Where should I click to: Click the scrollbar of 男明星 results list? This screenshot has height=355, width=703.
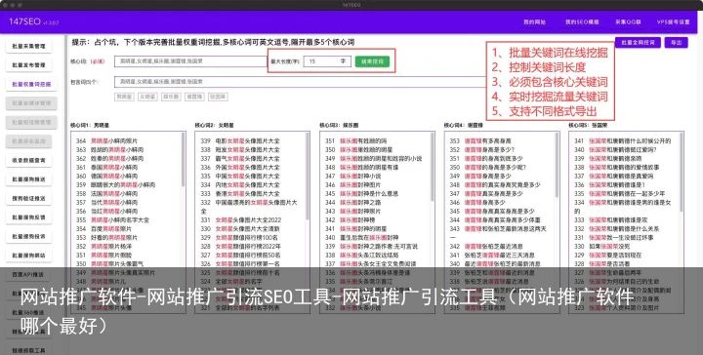(x=183, y=159)
